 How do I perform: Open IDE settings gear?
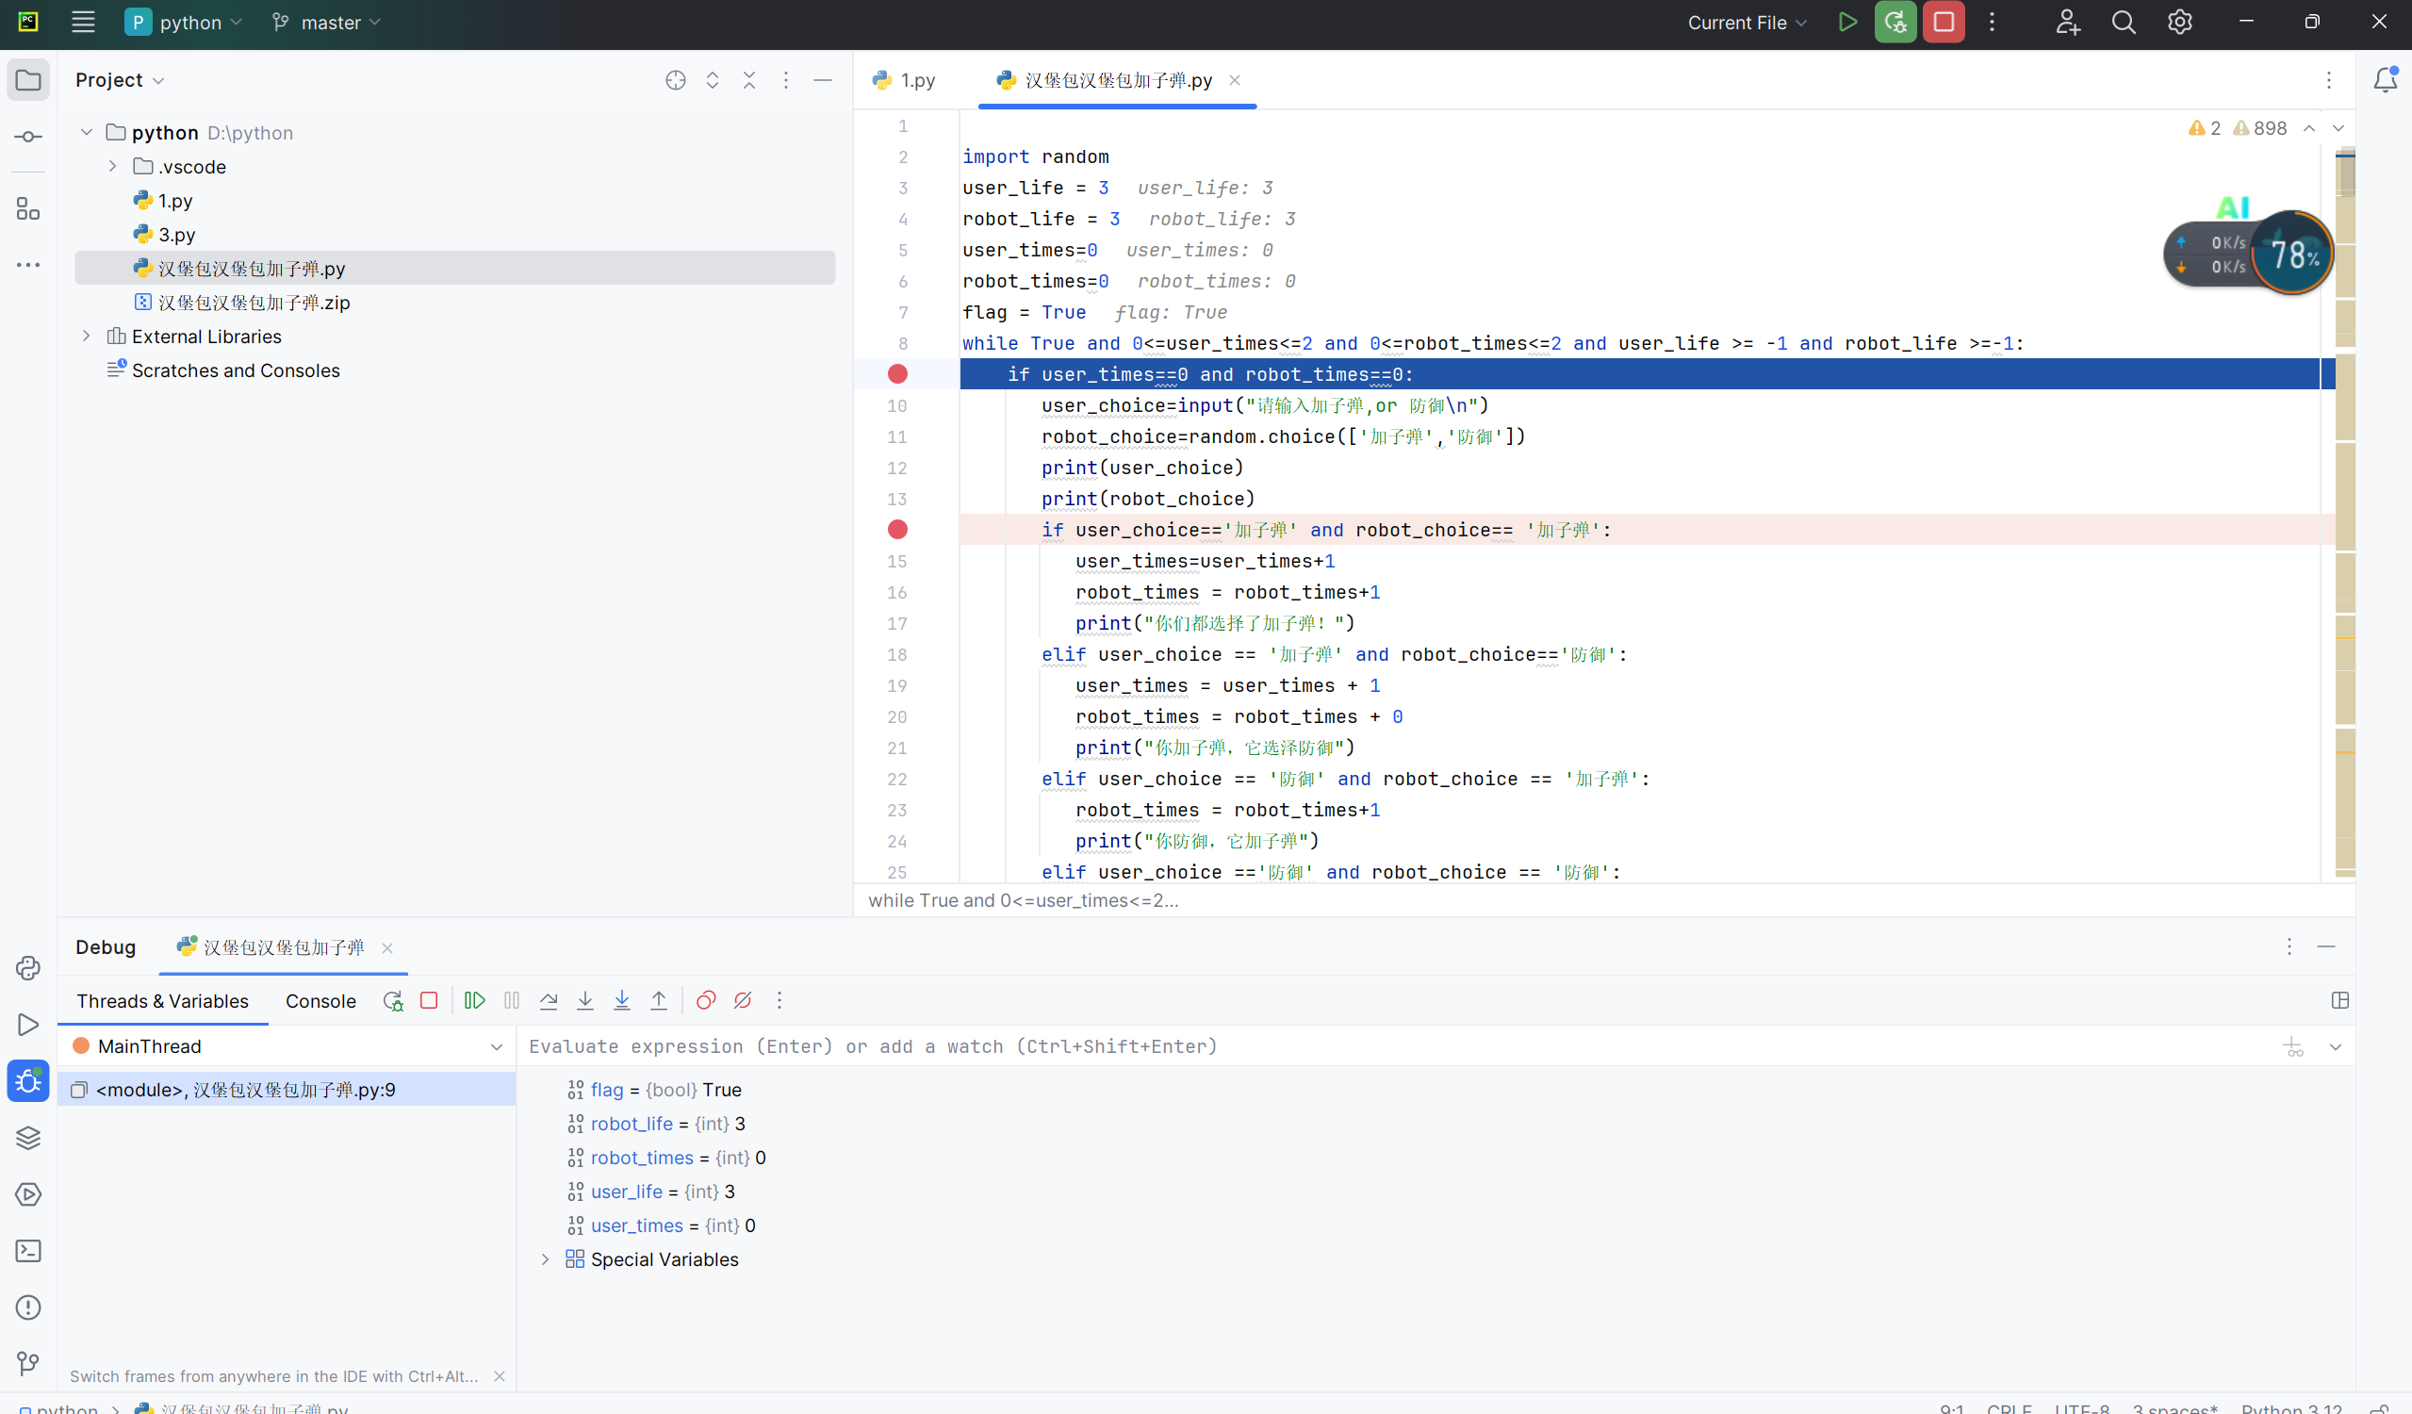coord(2179,22)
